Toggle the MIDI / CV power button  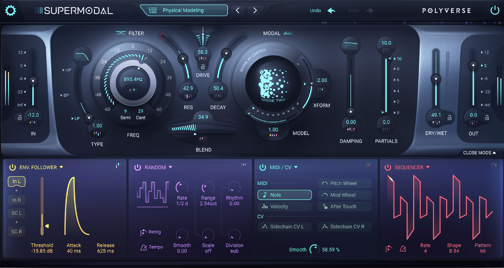pyautogui.click(x=262, y=167)
